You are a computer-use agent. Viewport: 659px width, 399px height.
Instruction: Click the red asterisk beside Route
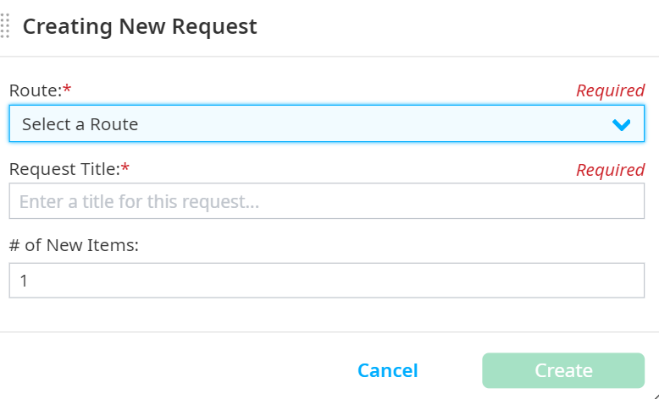(x=67, y=90)
